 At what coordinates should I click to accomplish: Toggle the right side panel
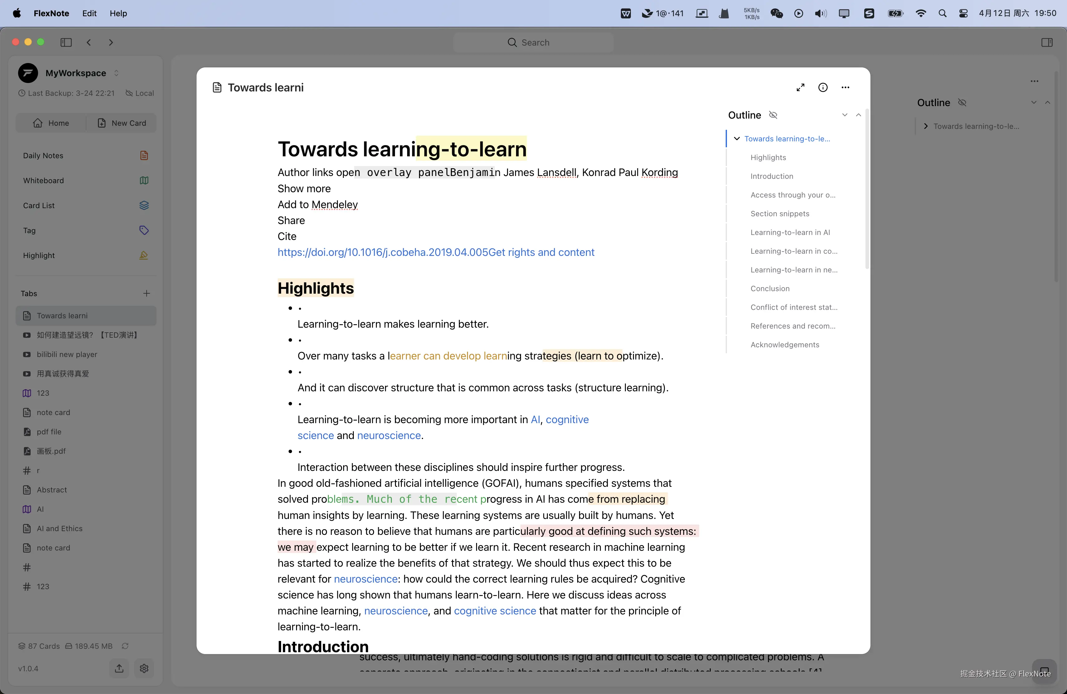[1047, 42]
